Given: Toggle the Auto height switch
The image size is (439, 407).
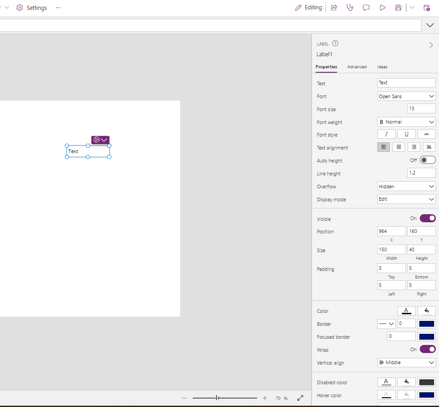Looking at the screenshot, I should click(x=427, y=160).
